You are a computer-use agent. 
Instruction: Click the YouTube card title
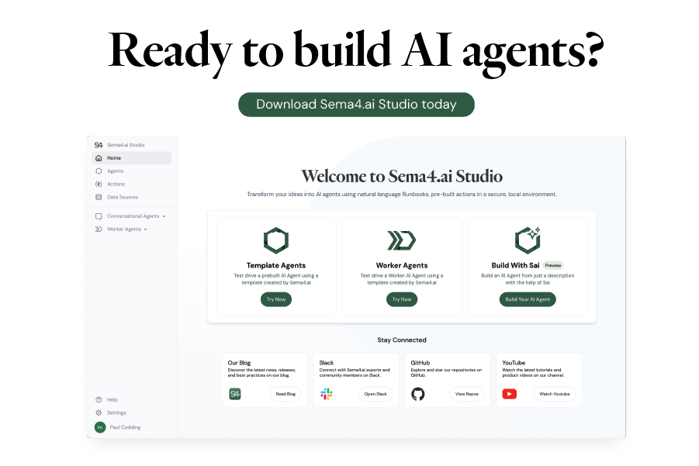[x=514, y=363]
